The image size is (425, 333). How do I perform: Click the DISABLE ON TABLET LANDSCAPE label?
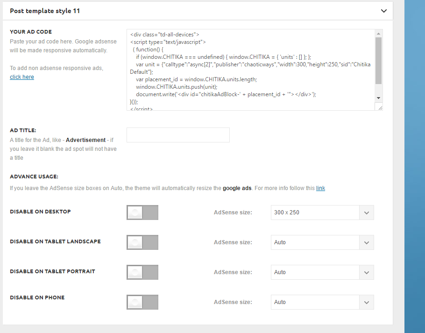(x=55, y=241)
